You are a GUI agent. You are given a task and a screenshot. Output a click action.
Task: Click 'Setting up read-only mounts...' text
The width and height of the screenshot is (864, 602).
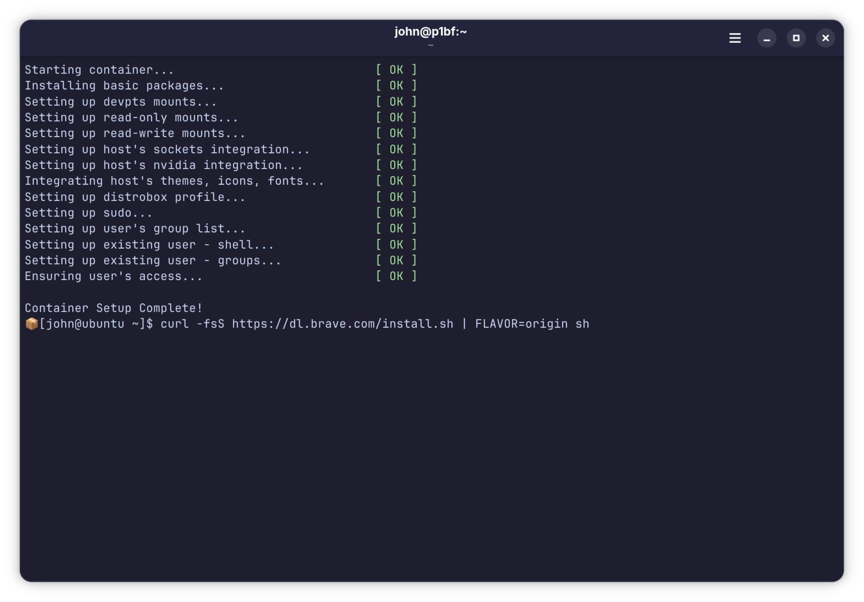tap(132, 118)
